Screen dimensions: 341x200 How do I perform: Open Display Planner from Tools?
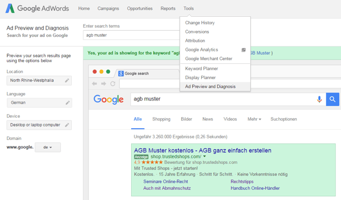click(x=200, y=77)
